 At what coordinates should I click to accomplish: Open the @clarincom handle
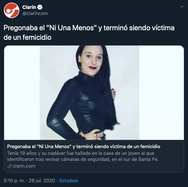click(35, 13)
